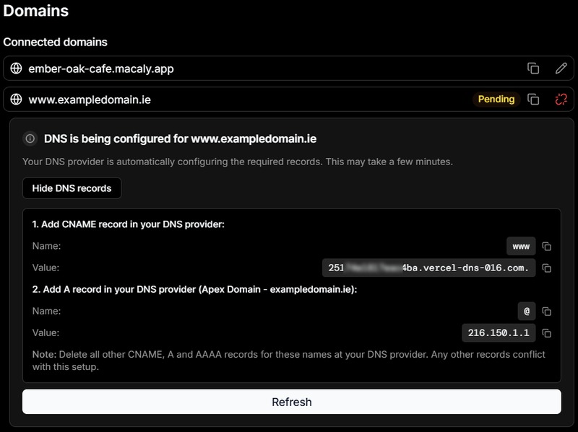Click the globe icon beside www.exampledomain.ie
578x432 pixels.
click(x=16, y=100)
